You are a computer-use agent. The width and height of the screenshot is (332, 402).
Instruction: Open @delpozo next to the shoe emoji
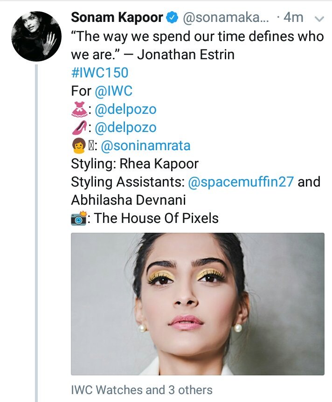[125, 128]
